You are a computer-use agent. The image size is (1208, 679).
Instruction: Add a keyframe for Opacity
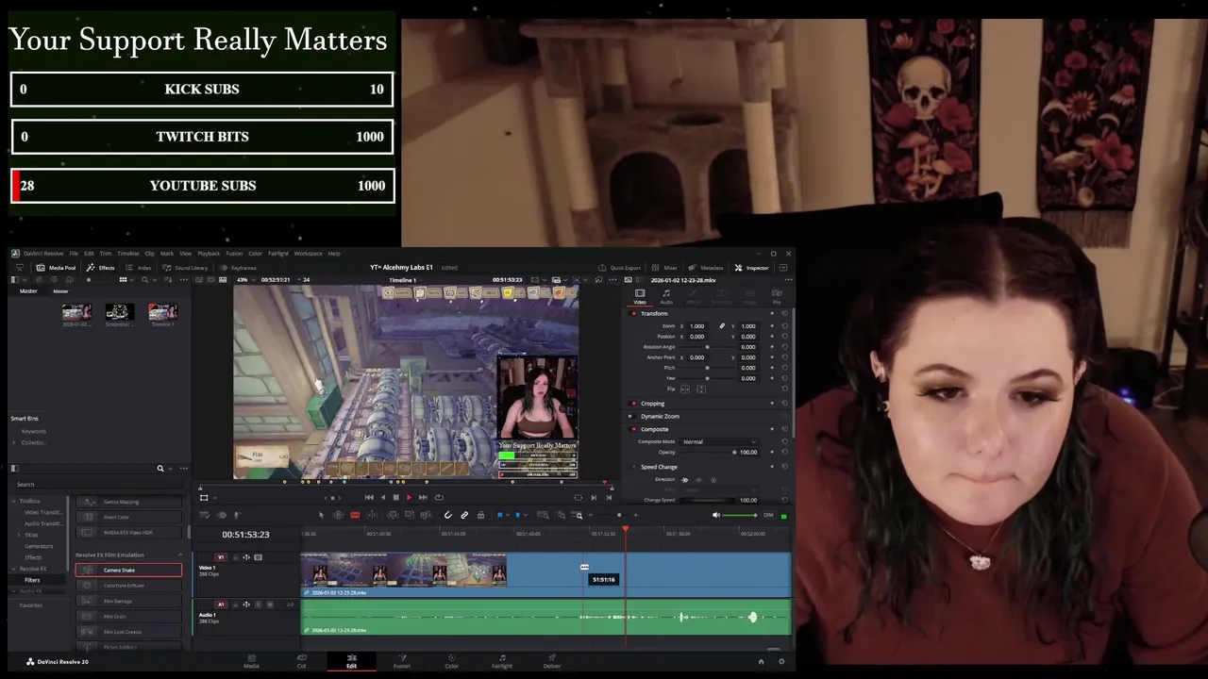pyautogui.click(x=772, y=452)
